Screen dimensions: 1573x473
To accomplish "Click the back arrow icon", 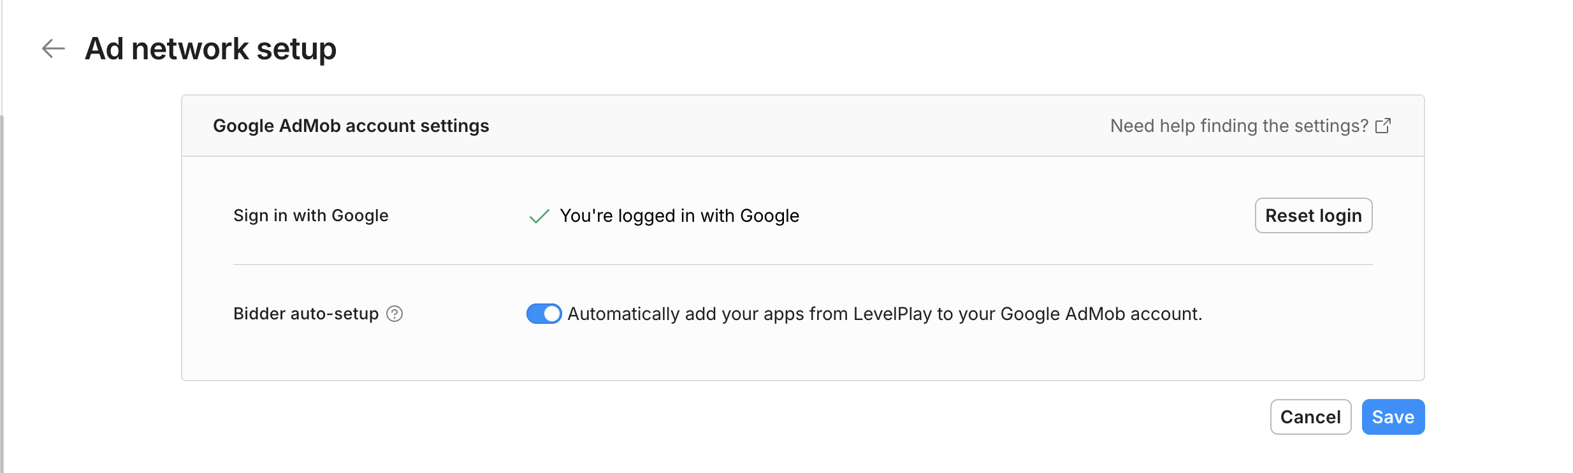I will tap(54, 48).
